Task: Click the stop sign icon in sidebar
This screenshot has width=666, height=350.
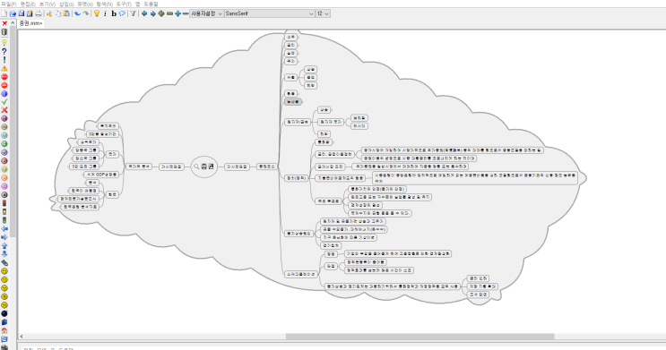Action: coord(4,77)
